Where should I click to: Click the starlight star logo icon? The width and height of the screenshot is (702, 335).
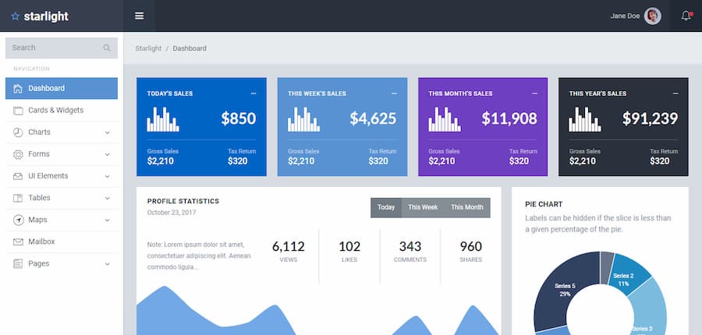click(x=16, y=16)
